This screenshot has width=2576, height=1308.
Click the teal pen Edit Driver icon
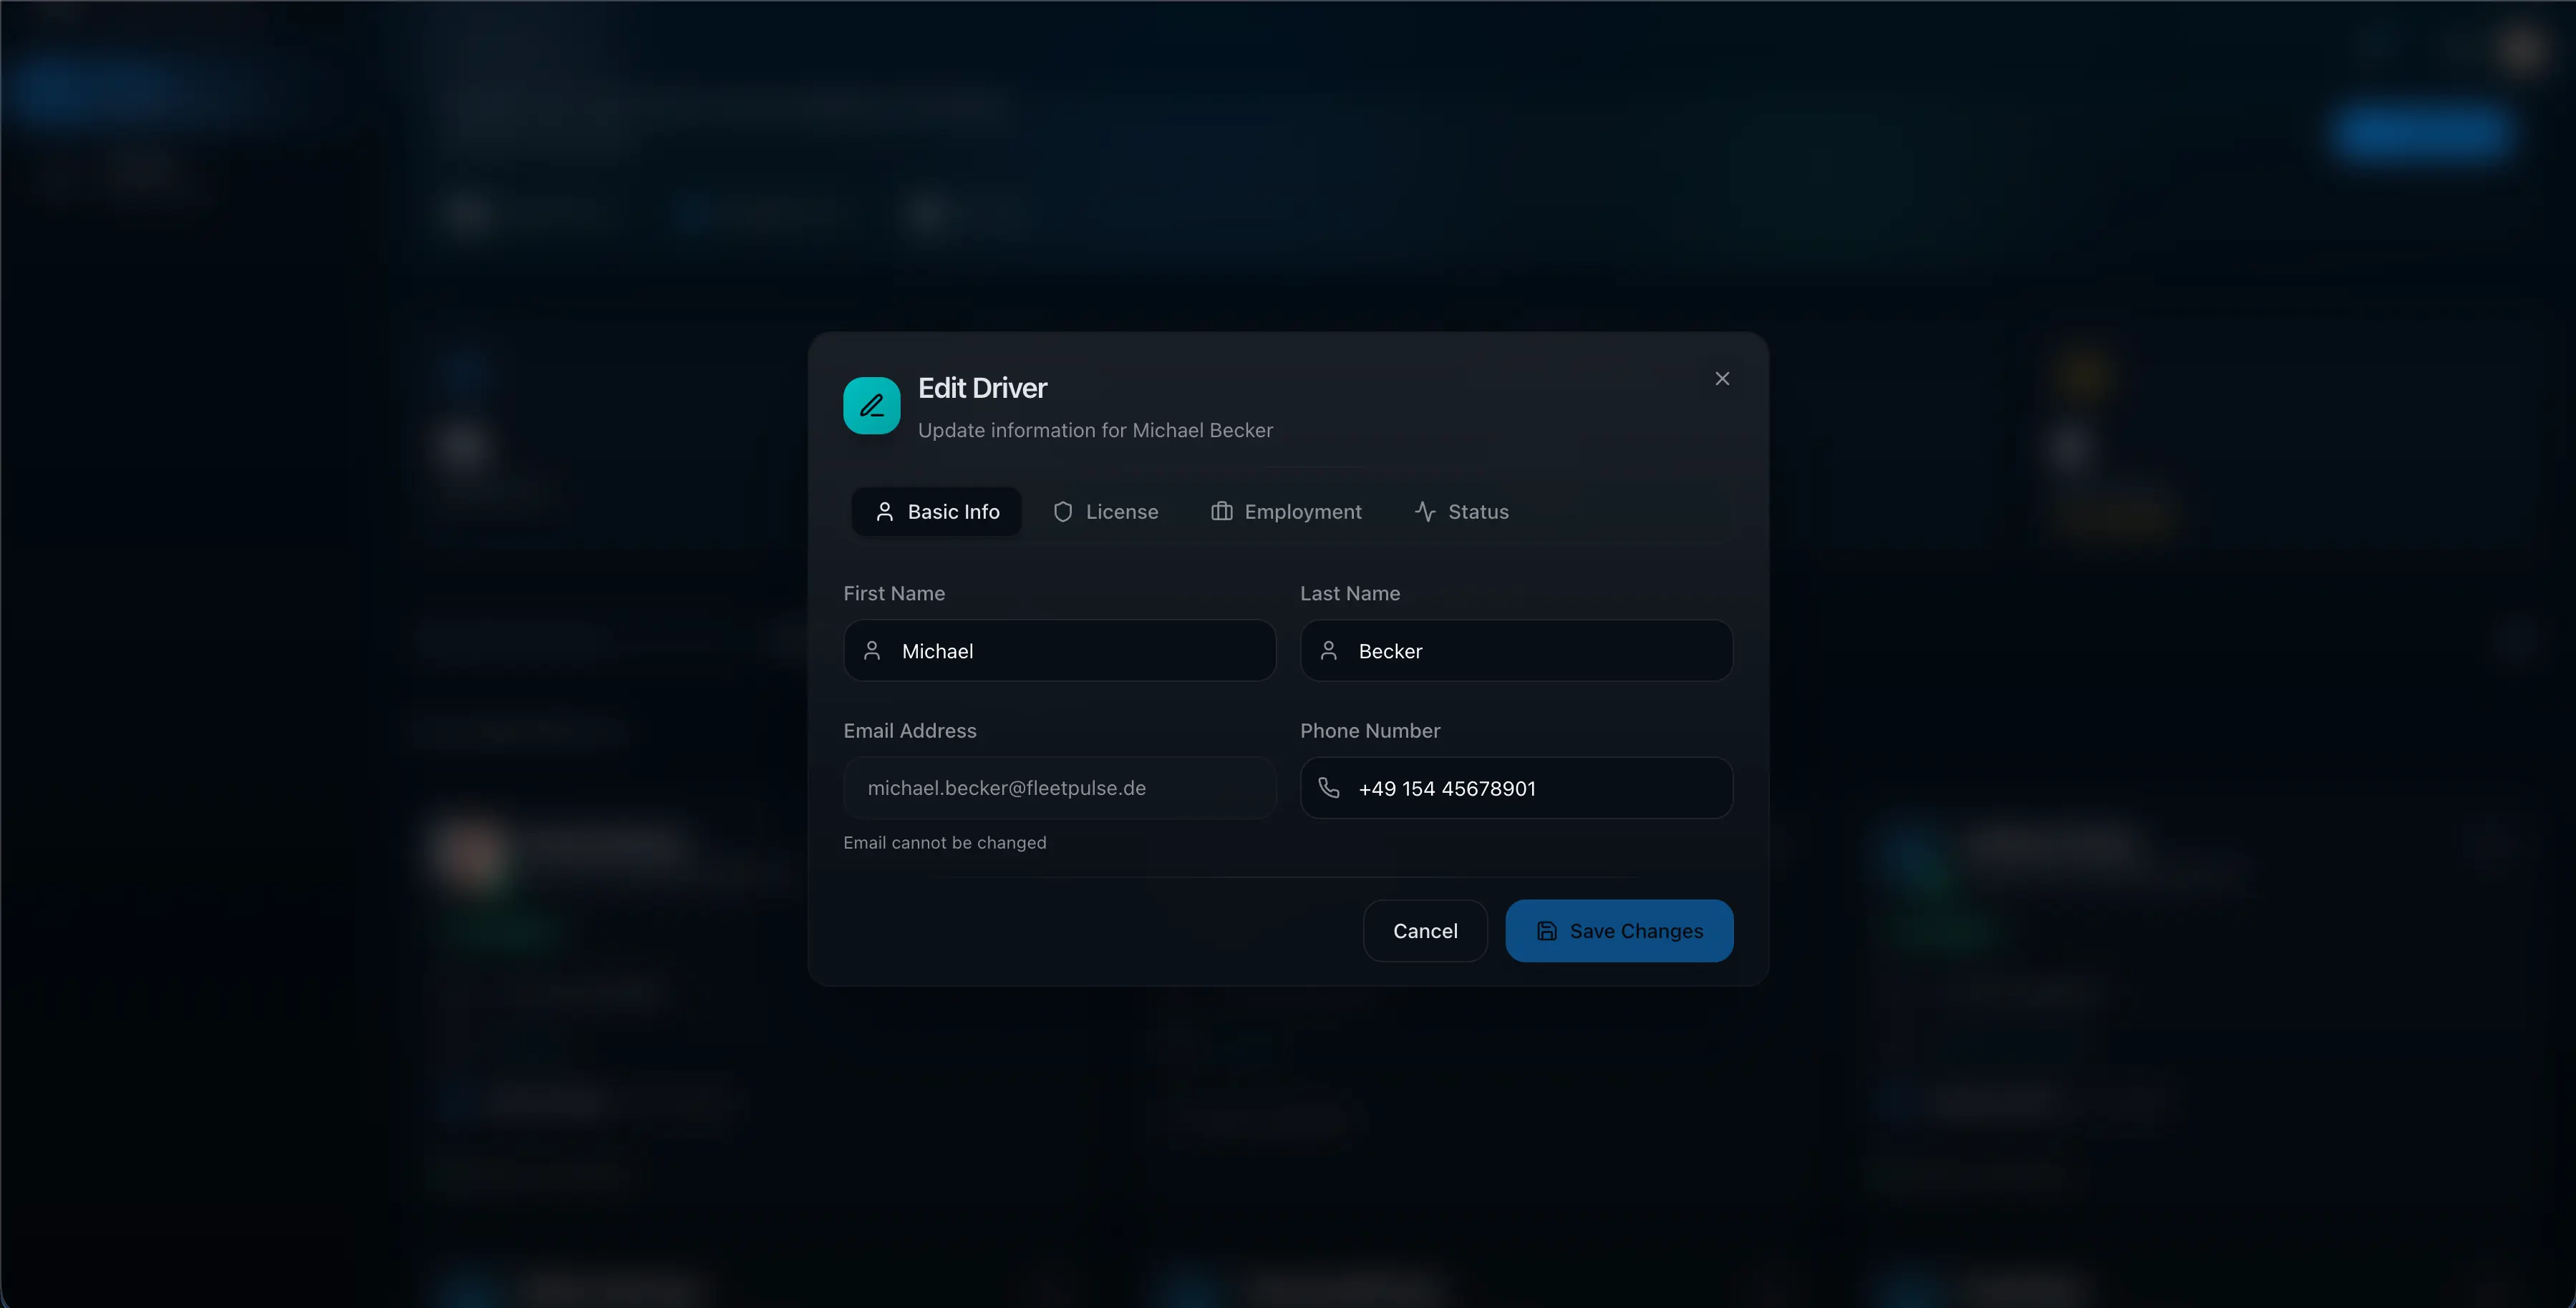tap(870, 405)
